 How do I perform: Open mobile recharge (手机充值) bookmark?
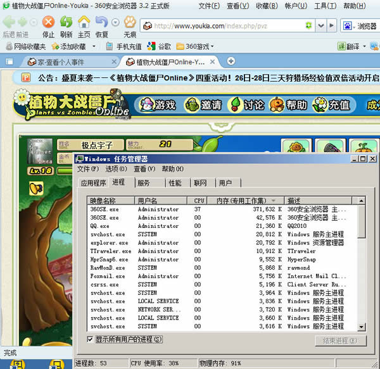pyautogui.click(x=124, y=46)
